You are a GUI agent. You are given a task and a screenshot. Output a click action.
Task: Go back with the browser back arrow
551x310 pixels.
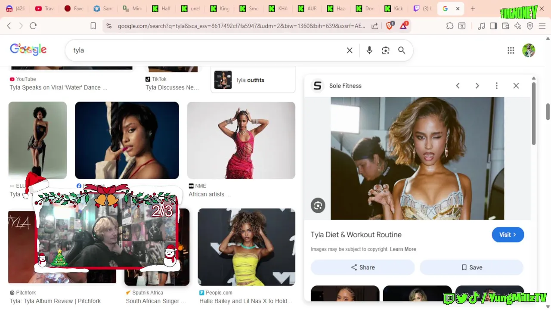tap(9, 26)
